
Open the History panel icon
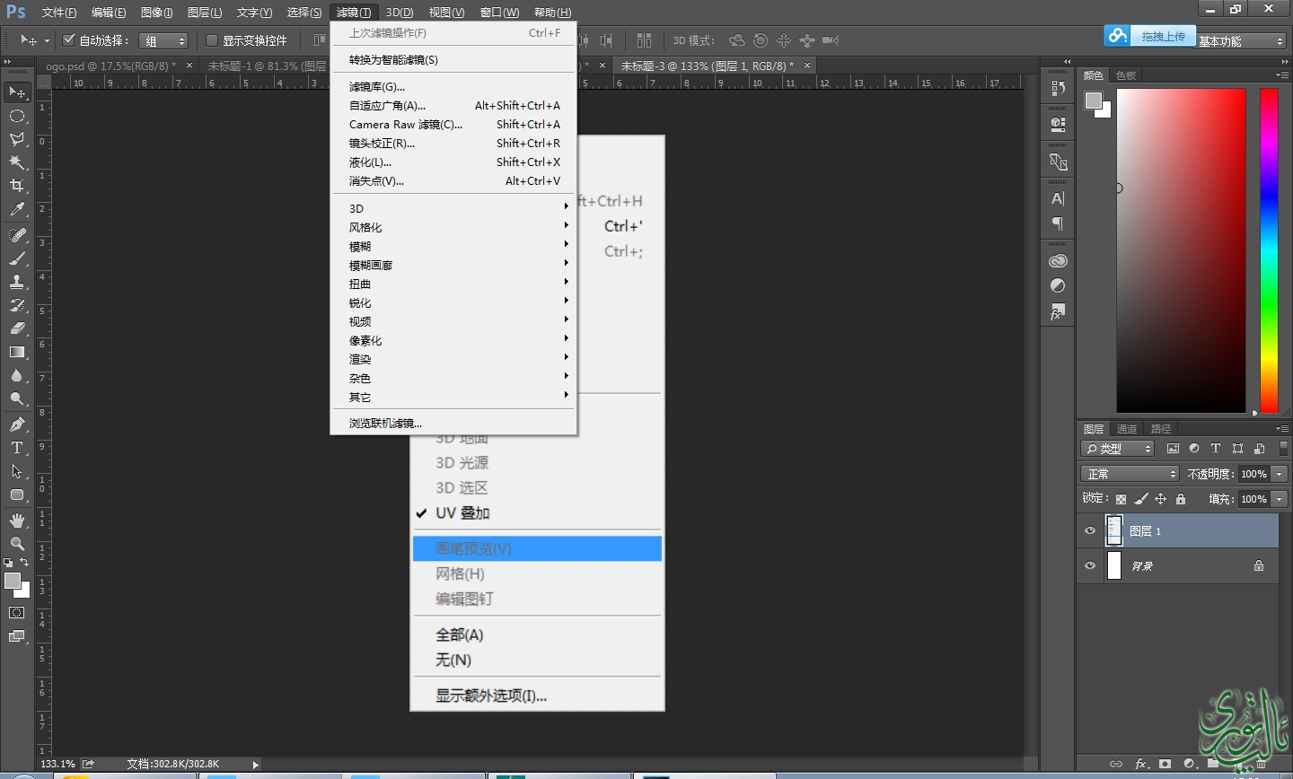click(1058, 88)
